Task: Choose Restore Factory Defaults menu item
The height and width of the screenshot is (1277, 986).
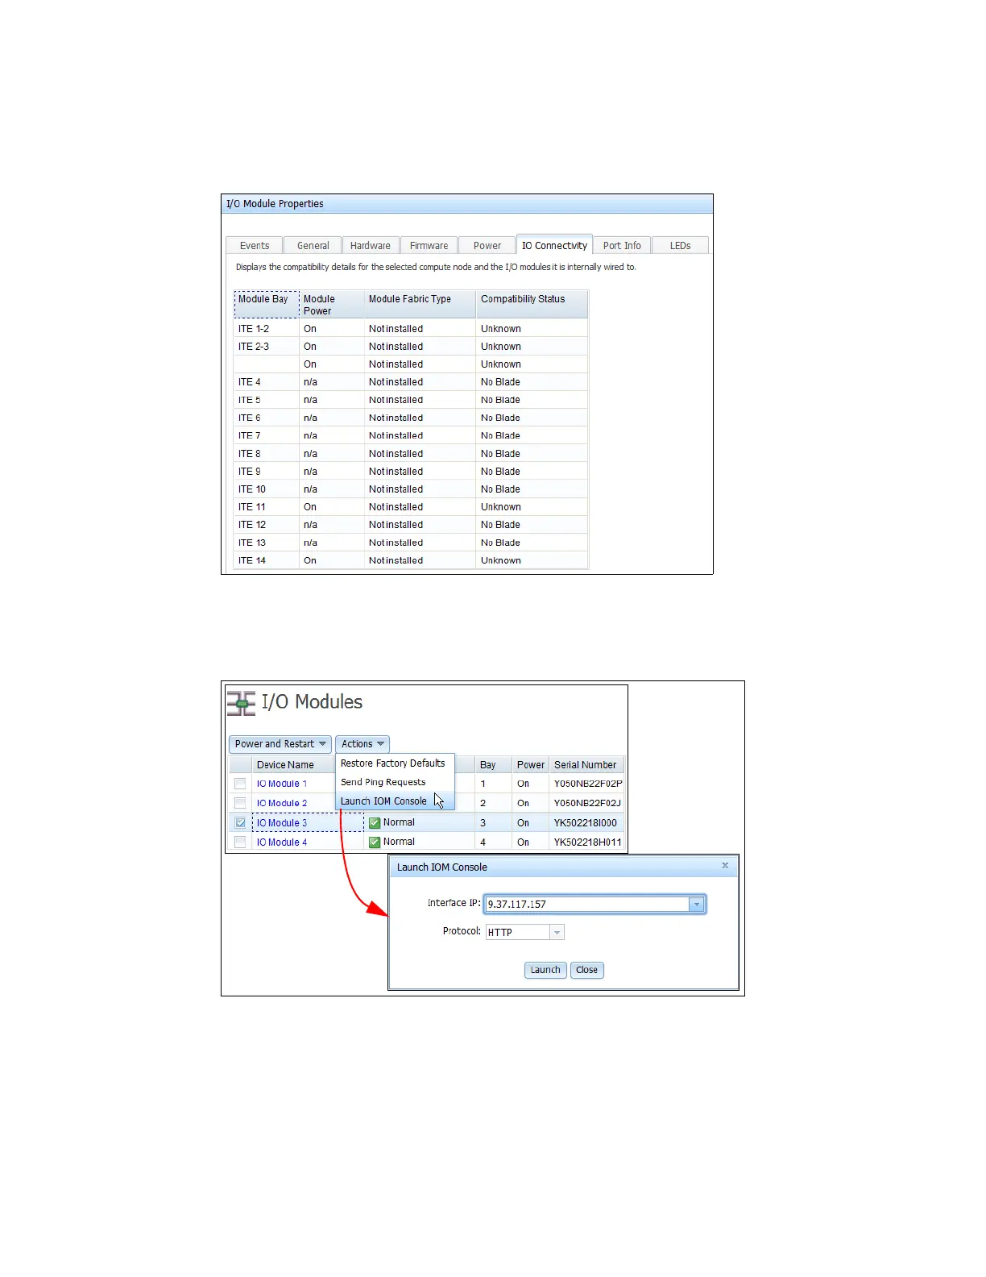Action: point(393,763)
